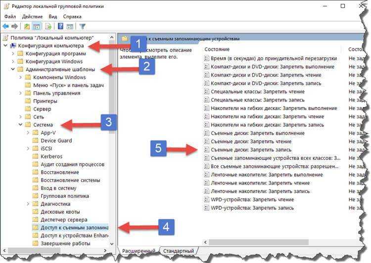
Task: Select the Device Guard folder
Action: click(56, 141)
